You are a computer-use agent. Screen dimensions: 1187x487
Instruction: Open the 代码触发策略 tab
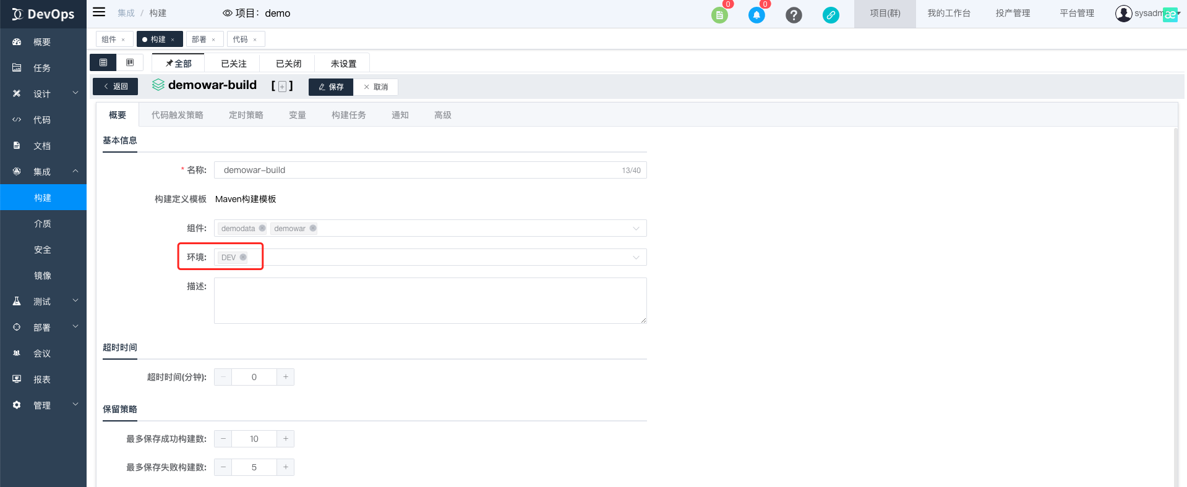click(x=178, y=115)
